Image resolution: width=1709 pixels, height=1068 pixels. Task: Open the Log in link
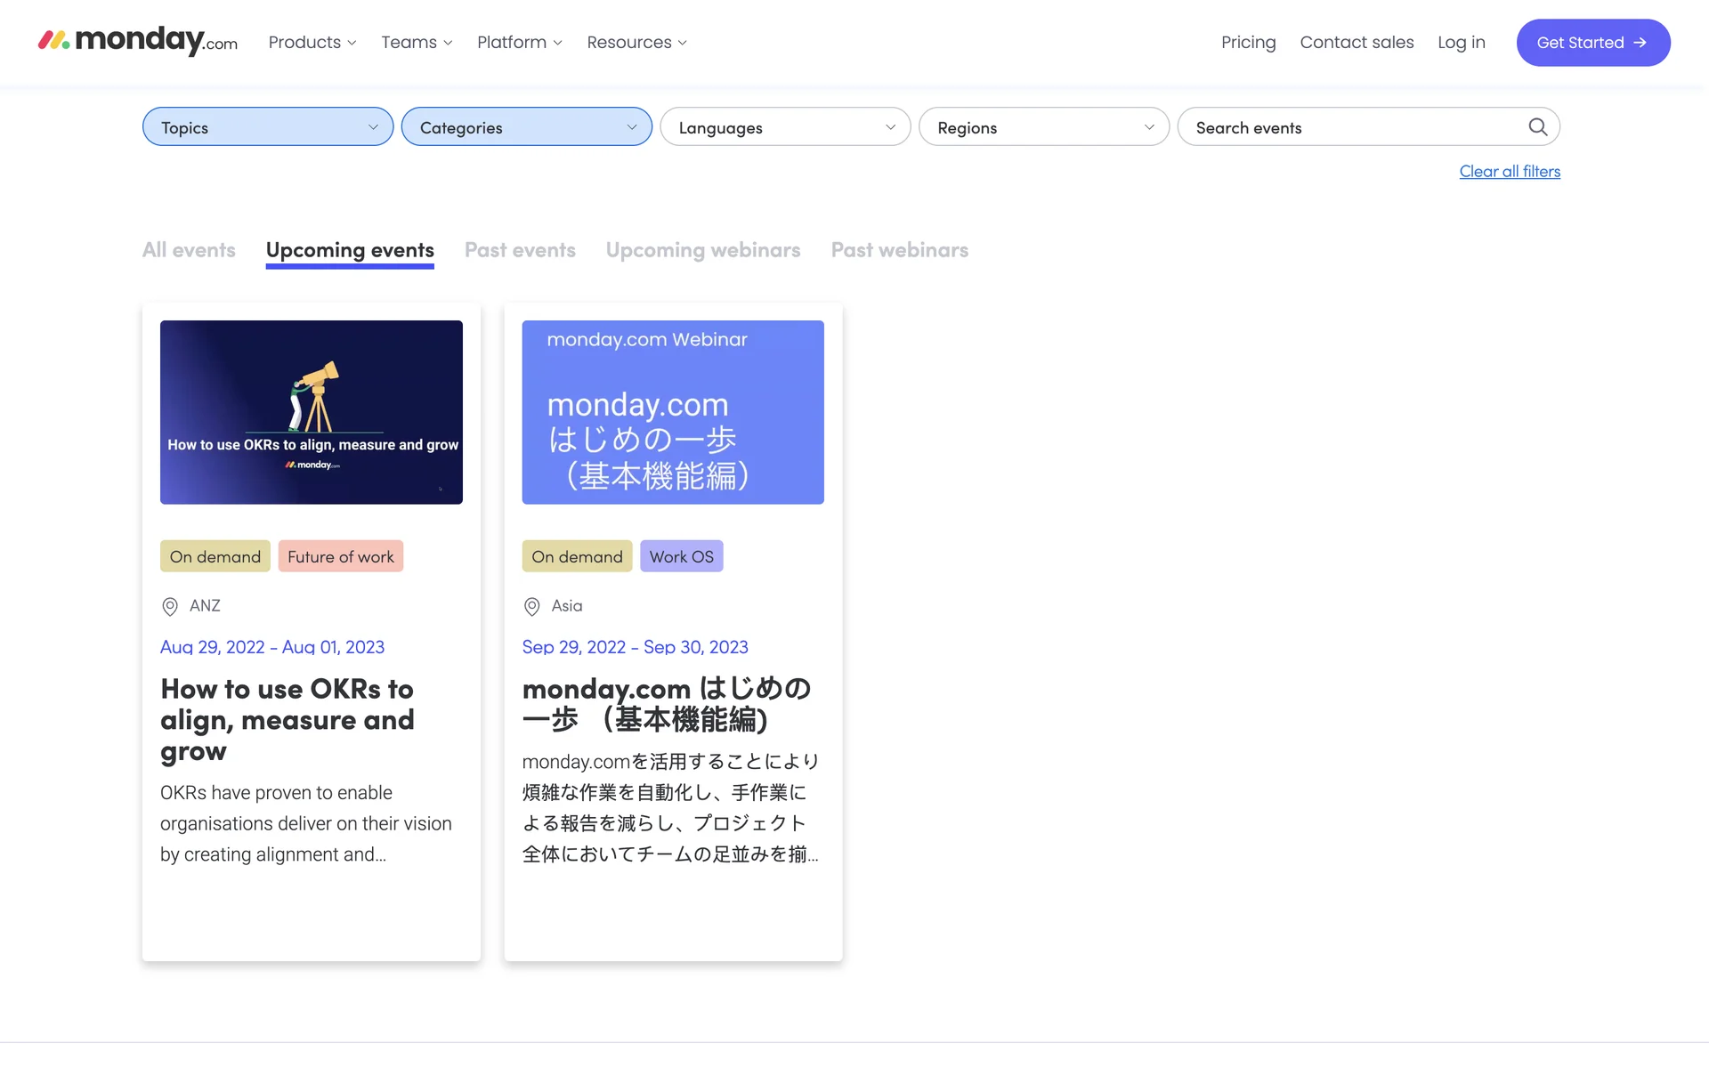click(x=1461, y=43)
